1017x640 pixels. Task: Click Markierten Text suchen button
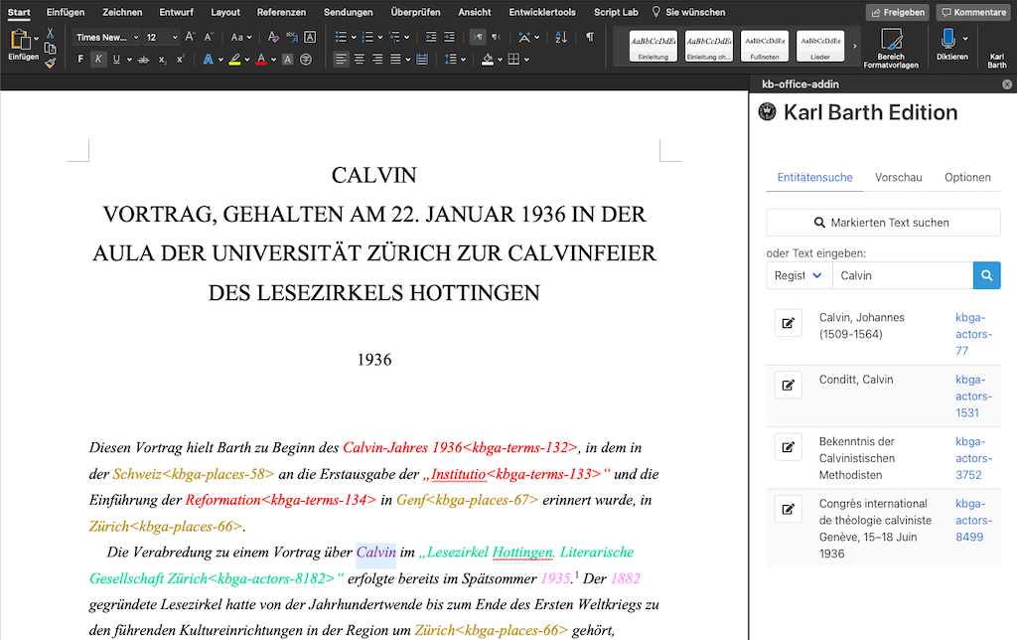(883, 223)
